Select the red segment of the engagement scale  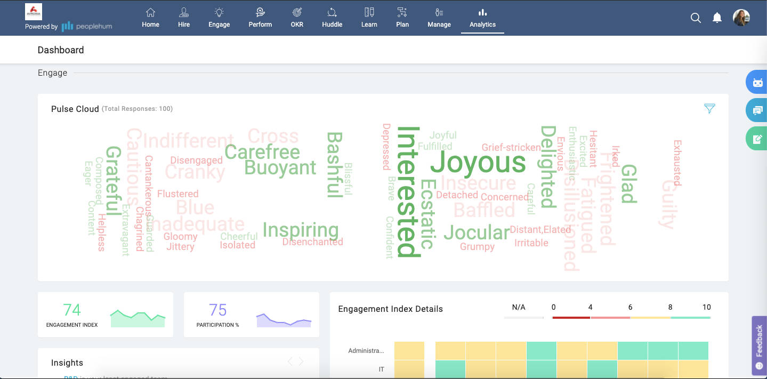(x=571, y=317)
